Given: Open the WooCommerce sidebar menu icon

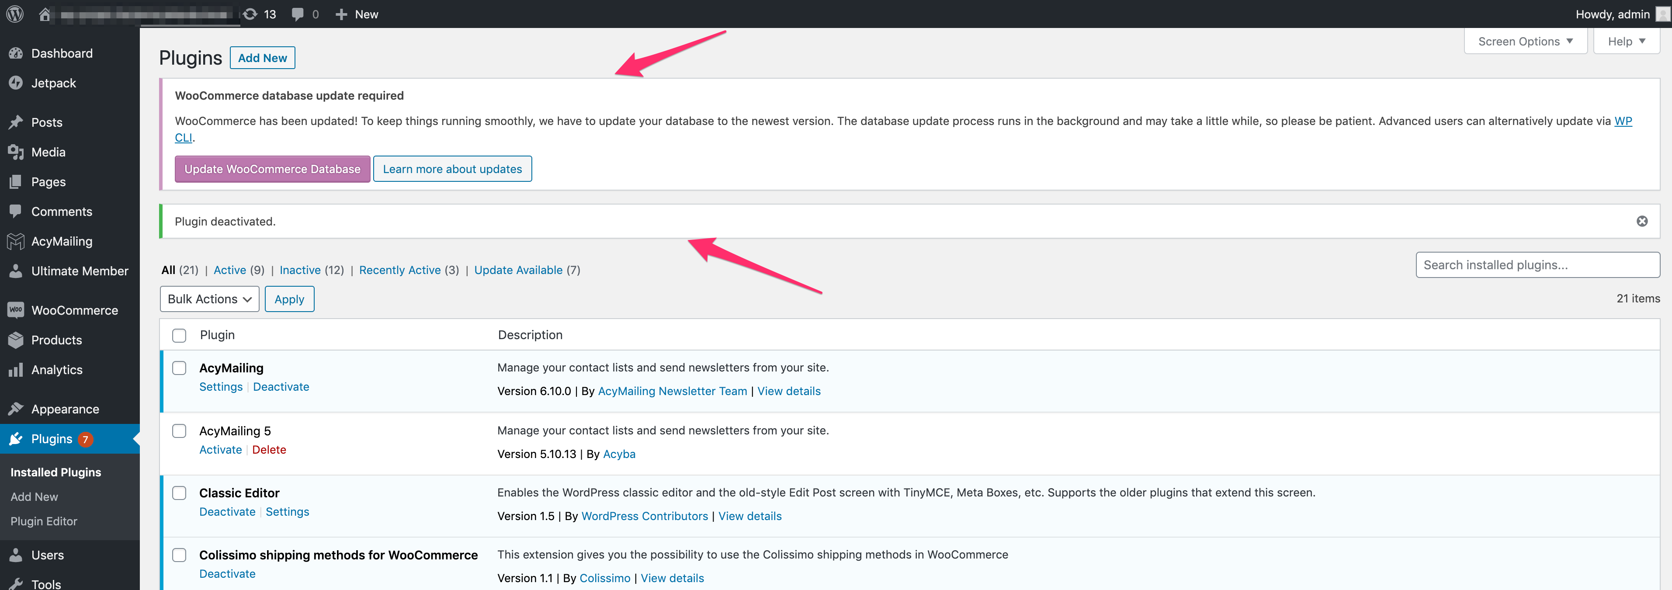Looking at the screenshot, I should tap(16, 309).
